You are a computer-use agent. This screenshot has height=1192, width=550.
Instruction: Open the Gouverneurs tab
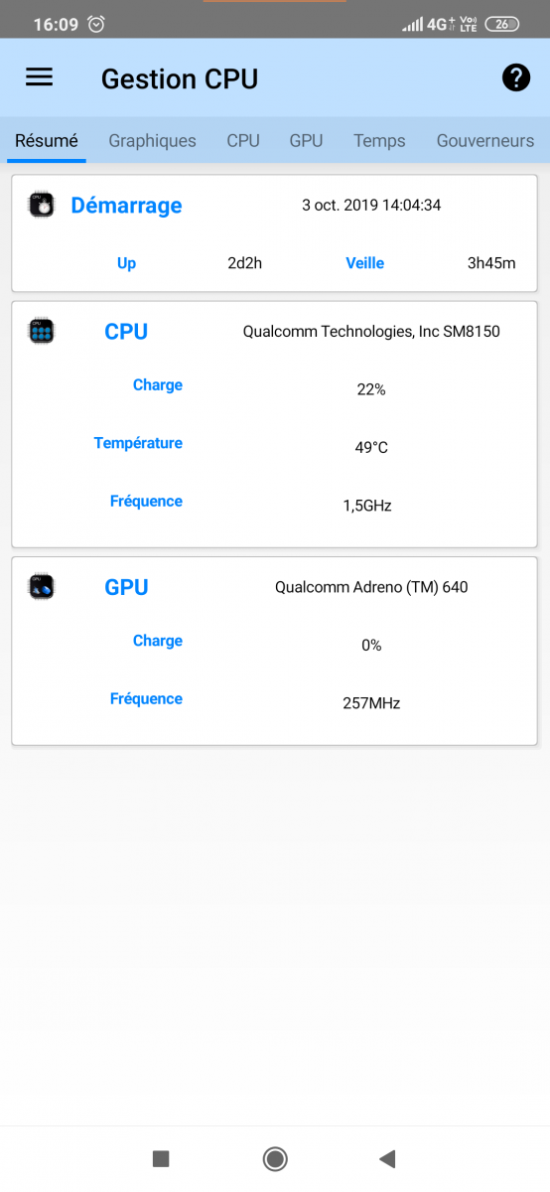tap(485, 141)
